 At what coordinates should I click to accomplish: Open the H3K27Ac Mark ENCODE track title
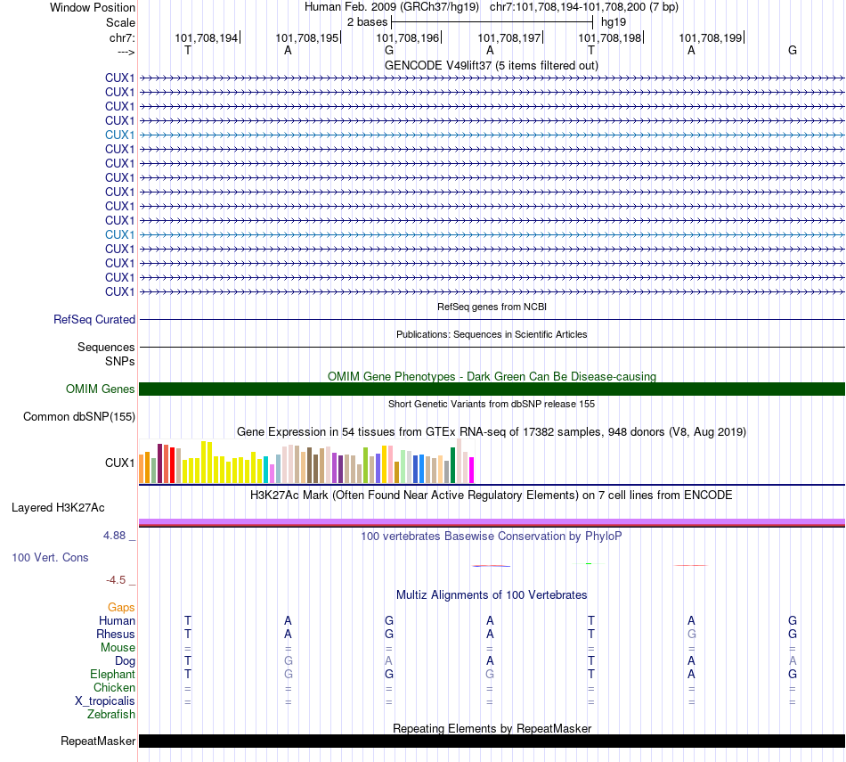492,496
